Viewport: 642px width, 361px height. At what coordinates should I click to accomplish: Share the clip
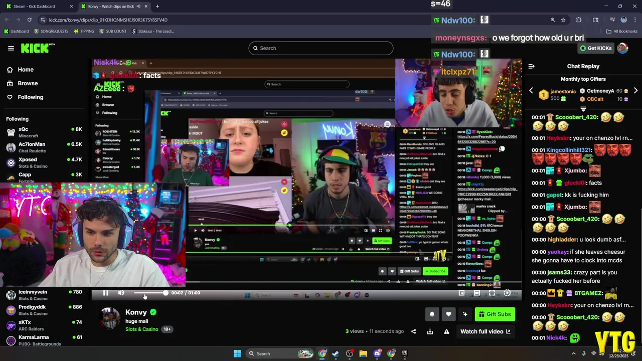pyautogui.click(x=413, y=331)
